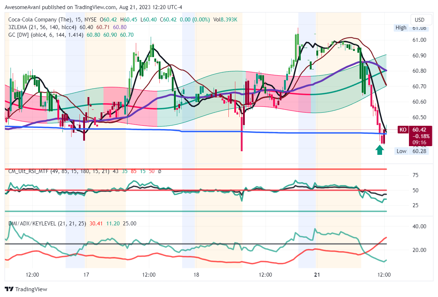Click the 11.20 DMI value in legend
This screenshot has width=438, height=297.
tap(113, 223)
